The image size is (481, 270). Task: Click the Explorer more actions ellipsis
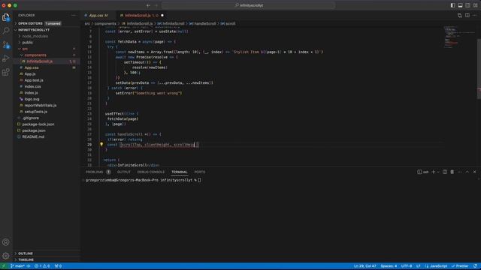point(74,15)
